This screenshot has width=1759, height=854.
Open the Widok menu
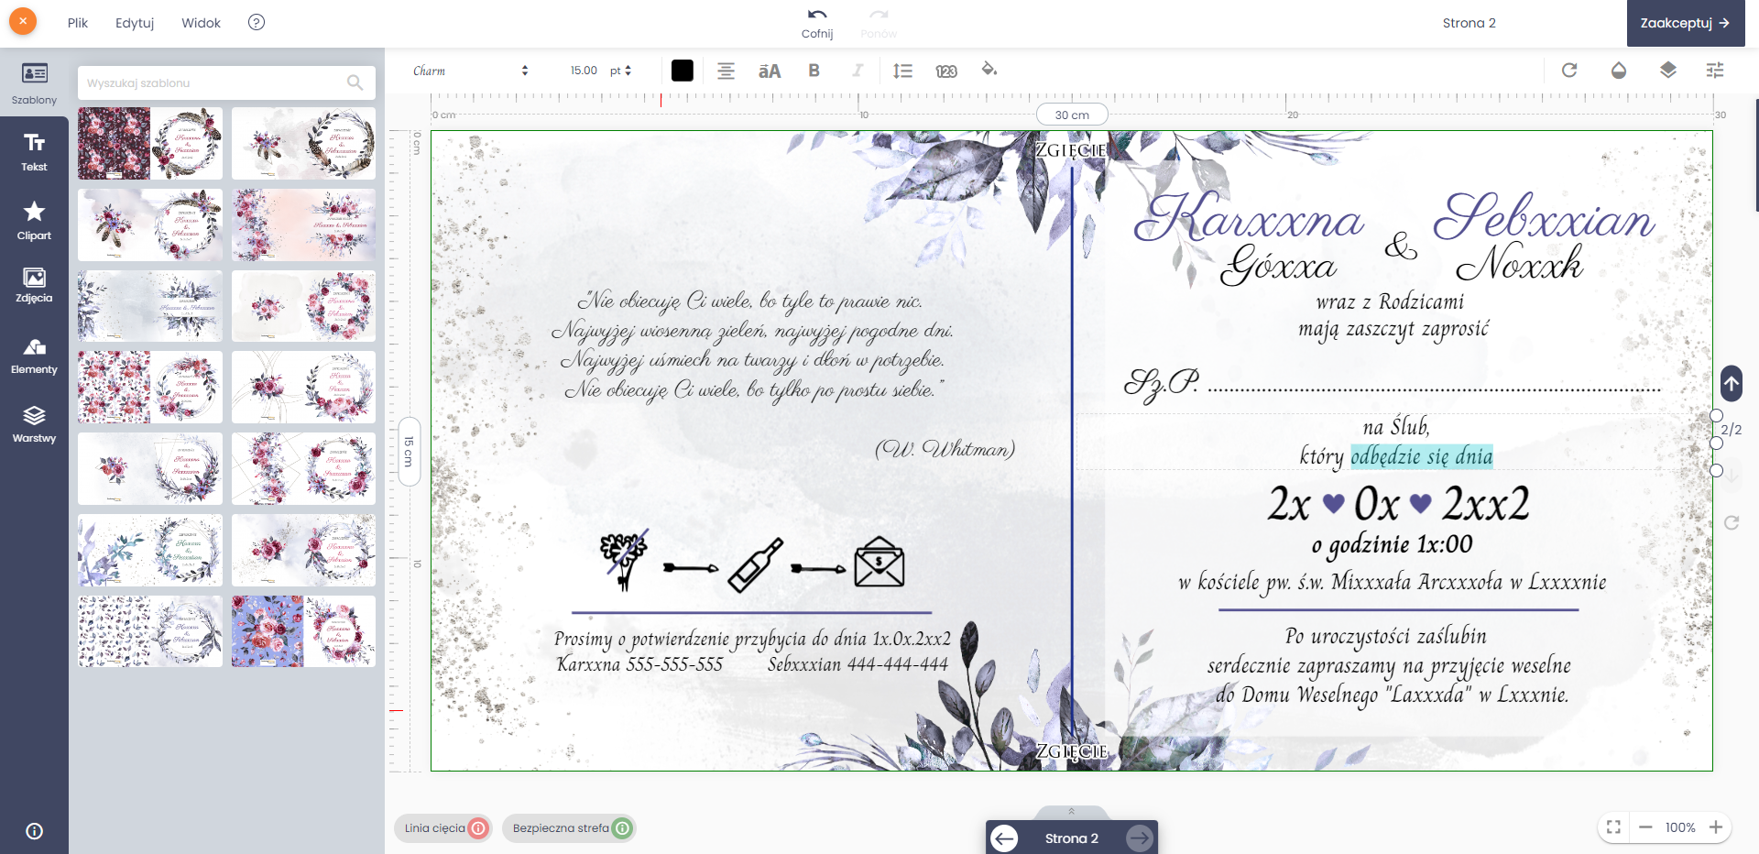click(201, 23)
